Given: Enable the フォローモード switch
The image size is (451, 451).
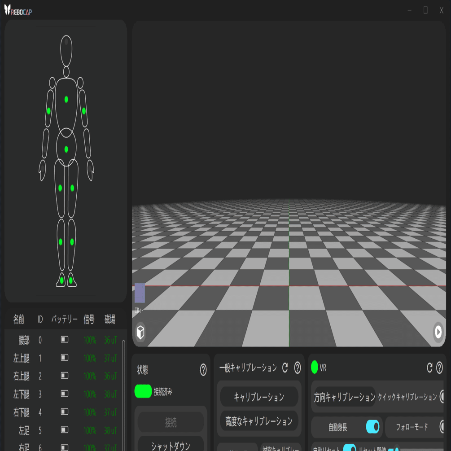Looking at the screenshot, I should pyautogui.click(x=442, y=426).
